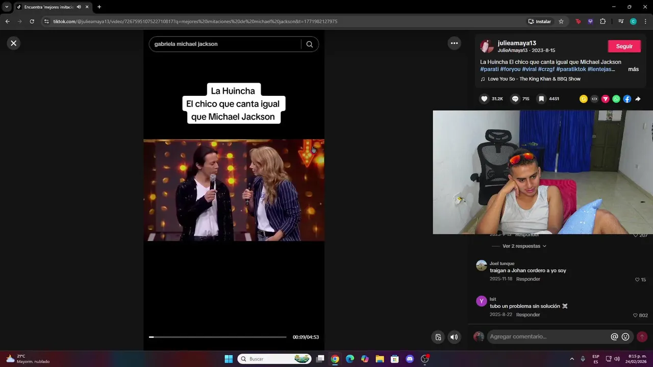Open comments via speech bubble icon

coord(515,99)
